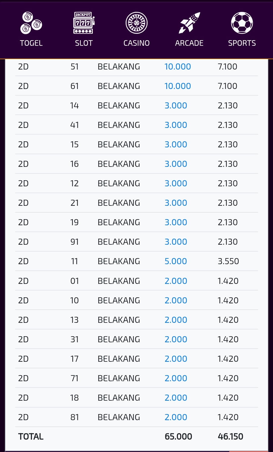This screenshot has height=452, width=273.
Task: Tap the total payment 46.150 value
Action: pyautogui.click(x=230, y=437)
